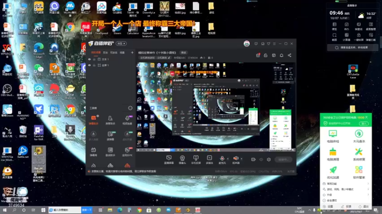Viewport: 382px width, 214px height.
Task: Open the notification bell icon
Action: point(281,55)
